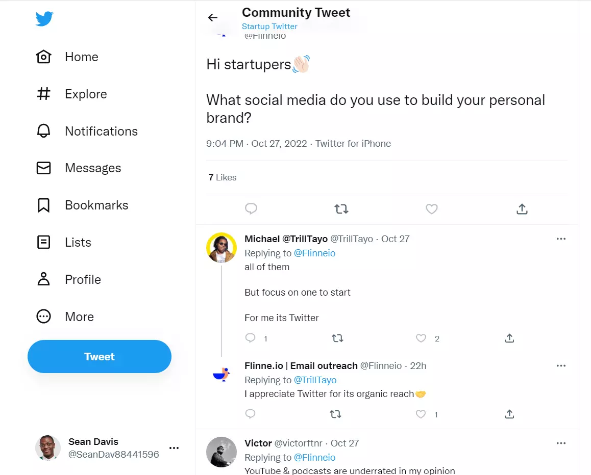Share the main community tweet
The height and width of the screenshot is (475, 591).
[x=522, y=209]
